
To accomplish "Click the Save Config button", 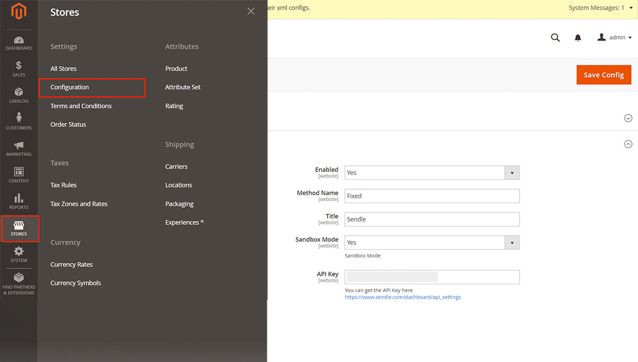I will 603,75.
